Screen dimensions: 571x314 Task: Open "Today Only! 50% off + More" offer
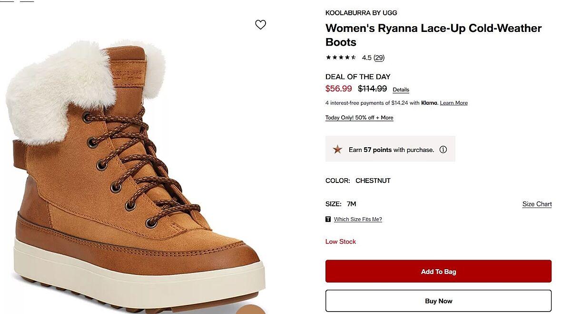coord(359,118)
